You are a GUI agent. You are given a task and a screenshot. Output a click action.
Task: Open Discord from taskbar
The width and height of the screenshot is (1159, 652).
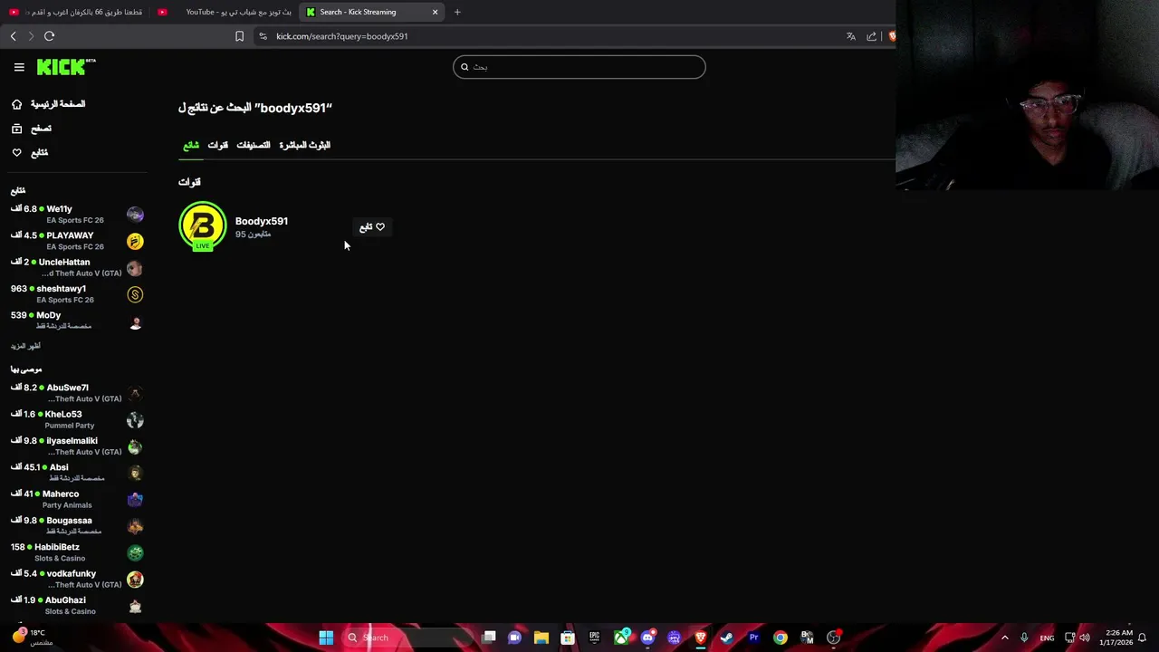click(647, 638)
